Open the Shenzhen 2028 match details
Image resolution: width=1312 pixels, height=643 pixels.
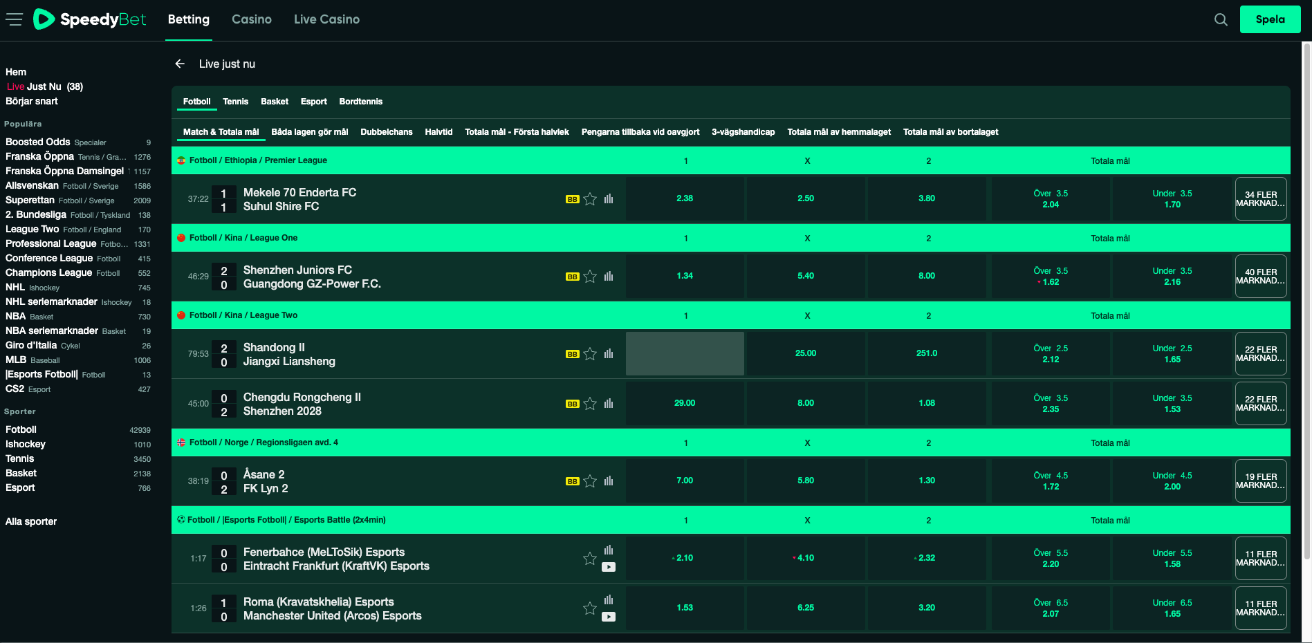coord(282,411)
